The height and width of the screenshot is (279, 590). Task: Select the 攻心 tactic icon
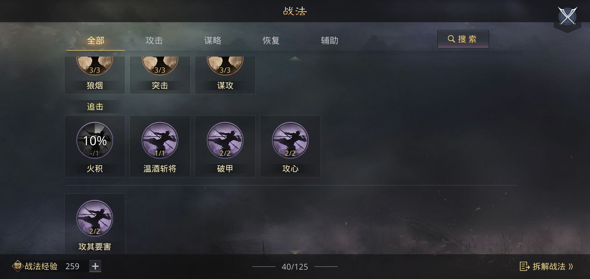[290, 140]
